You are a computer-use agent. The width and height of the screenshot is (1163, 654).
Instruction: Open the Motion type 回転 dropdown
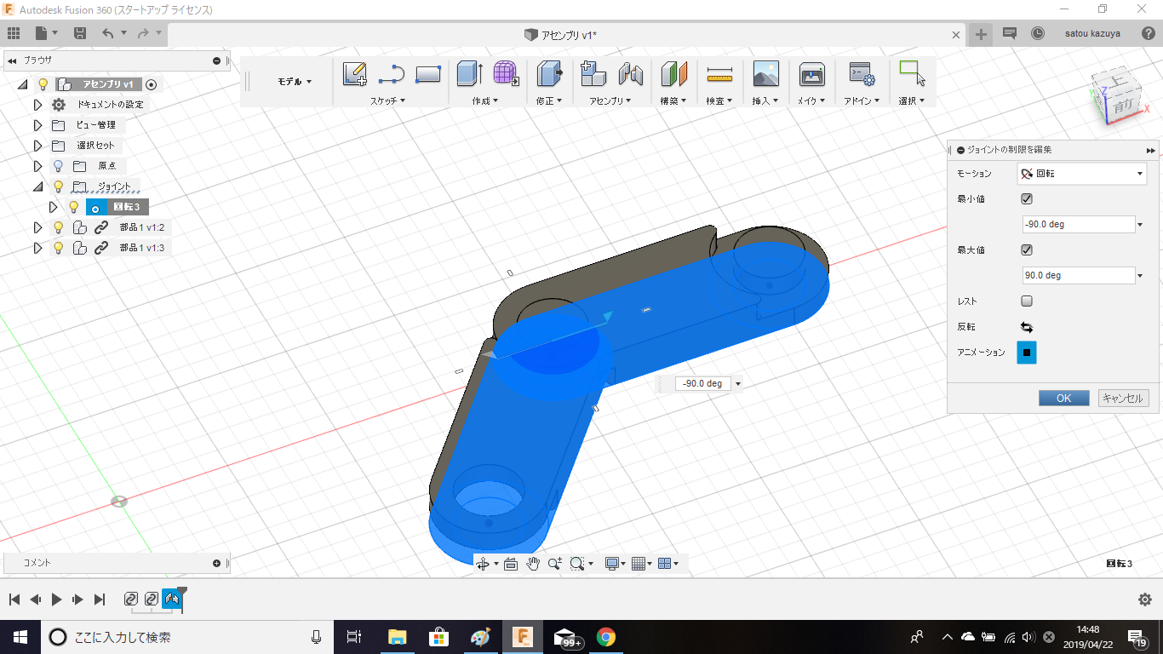tap(1081, 174)
